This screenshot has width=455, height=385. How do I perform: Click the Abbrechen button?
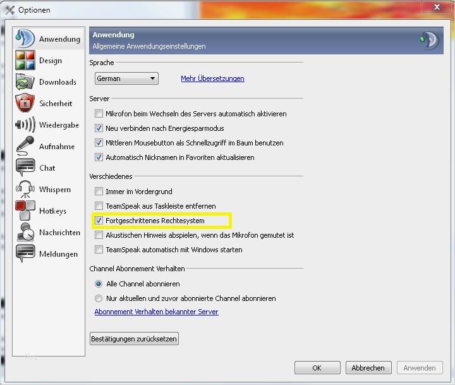pos(368,368)
